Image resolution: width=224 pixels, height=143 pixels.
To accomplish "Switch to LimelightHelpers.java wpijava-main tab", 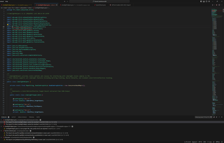I will [x=75, y=5].
